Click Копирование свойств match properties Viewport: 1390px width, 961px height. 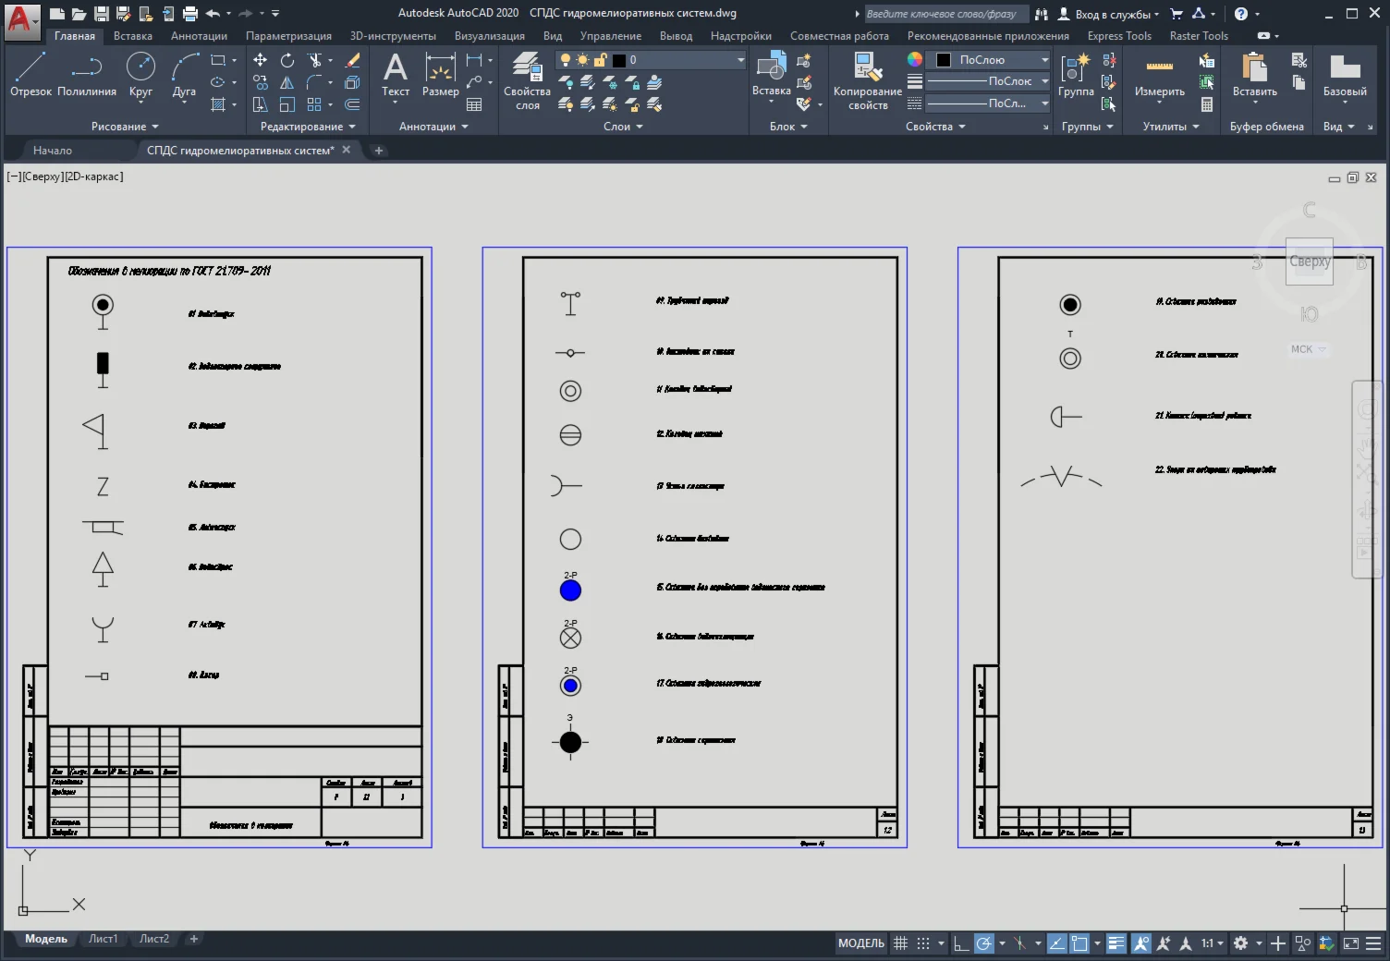click(x=867, y=81)
